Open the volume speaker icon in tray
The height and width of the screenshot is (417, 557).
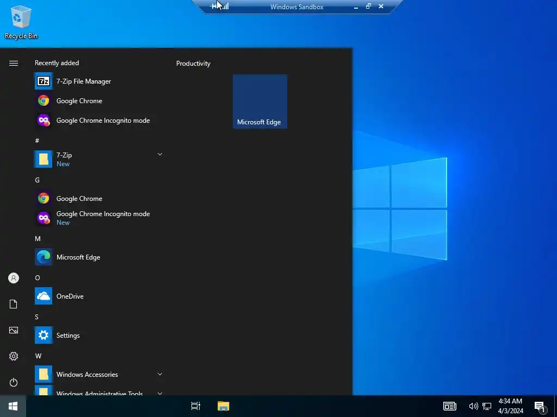(x=473, y=406)
